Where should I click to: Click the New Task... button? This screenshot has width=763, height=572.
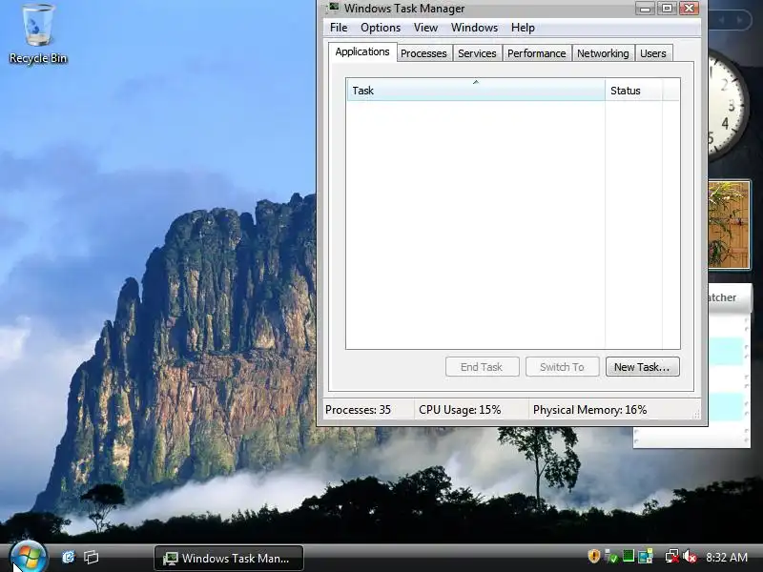pos(642,367)
